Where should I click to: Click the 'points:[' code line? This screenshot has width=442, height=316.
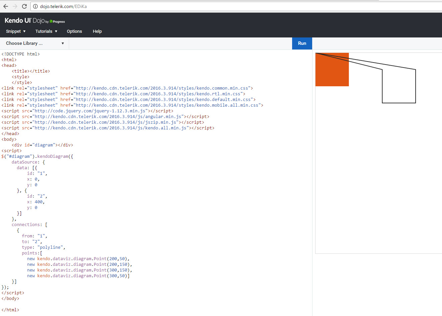click(x=32, y=253)
